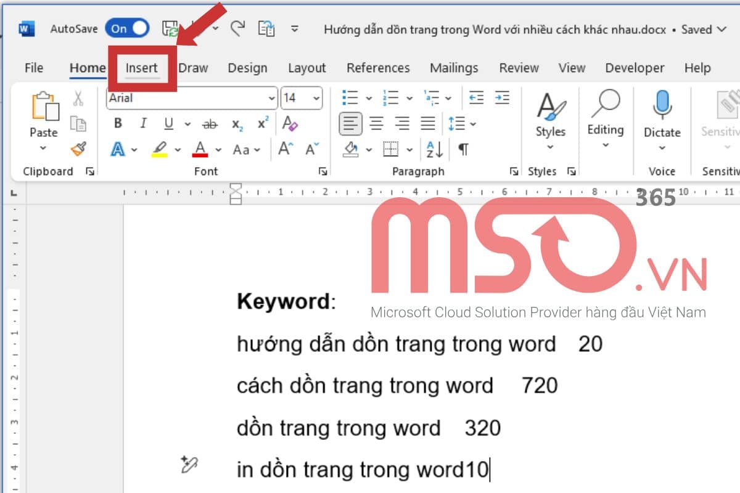Apply bullet list formatting
The width and height of the screenshot is (740, 493).
click(x=350, y=98)
